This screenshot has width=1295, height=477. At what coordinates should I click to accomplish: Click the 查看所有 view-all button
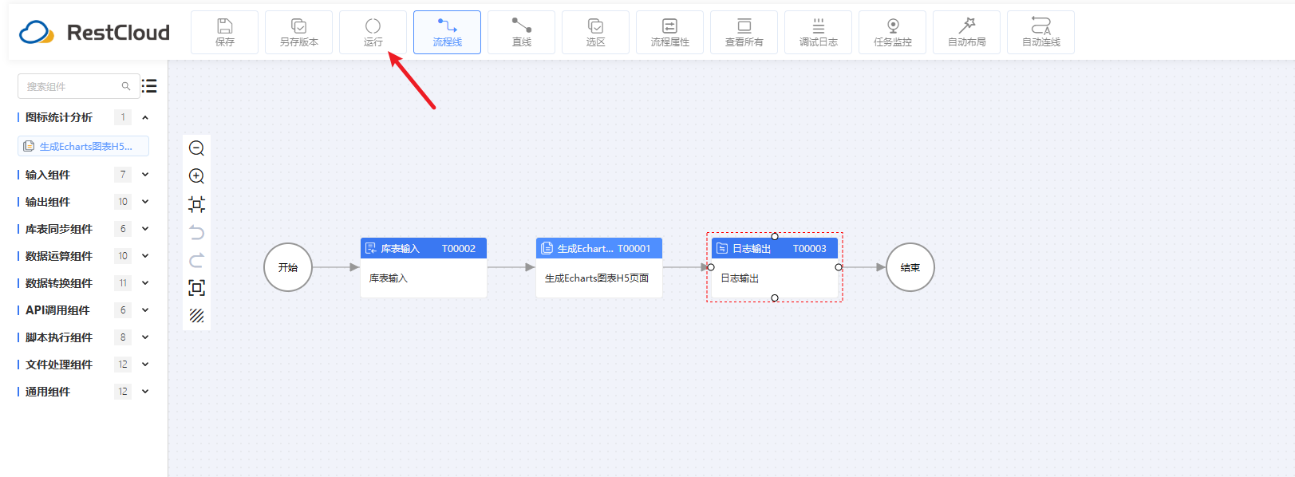pyautogui.click(x=744, y=32)
